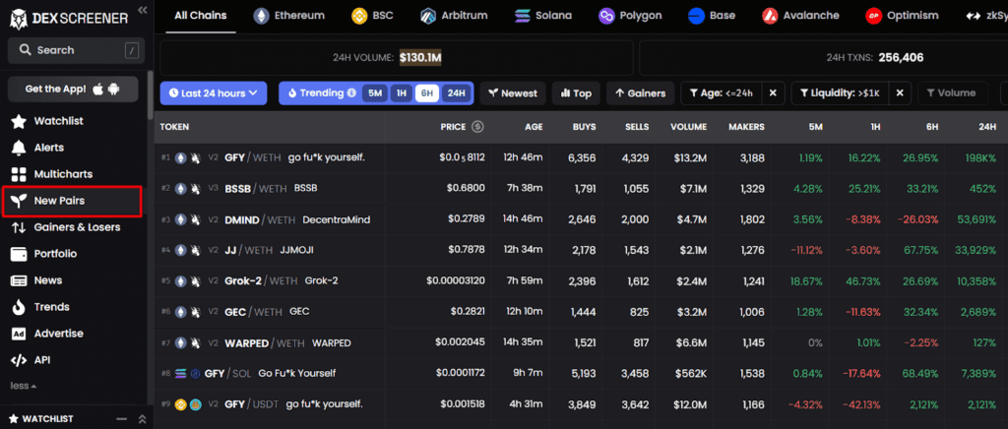
Task: Open the Age <=24h filter
Action: click(x=722, y=93)
